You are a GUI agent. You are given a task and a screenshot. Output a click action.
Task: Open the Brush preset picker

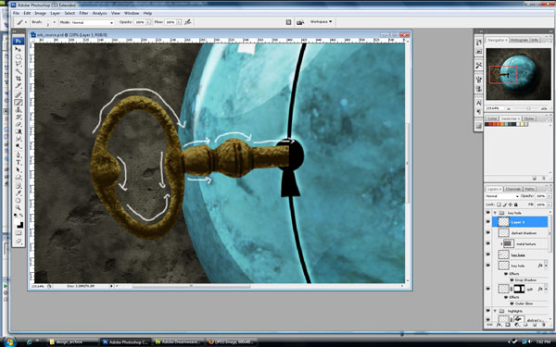(54, 22)
